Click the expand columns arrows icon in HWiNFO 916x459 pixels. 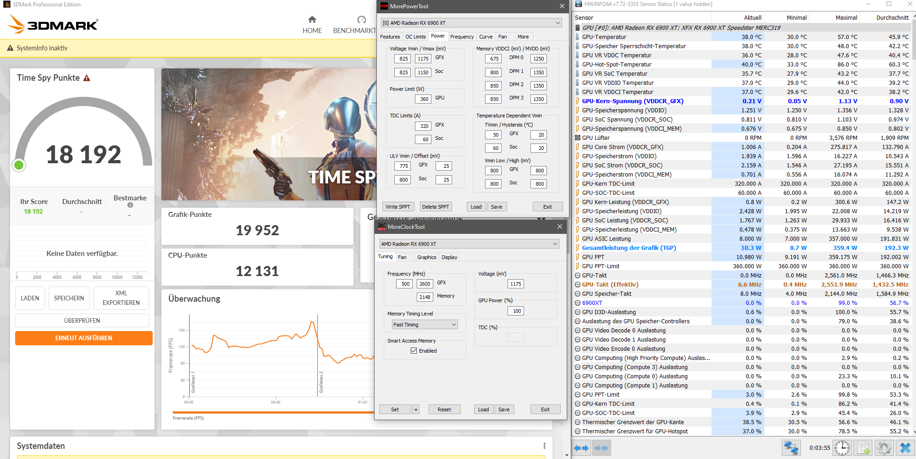[581, 448]
